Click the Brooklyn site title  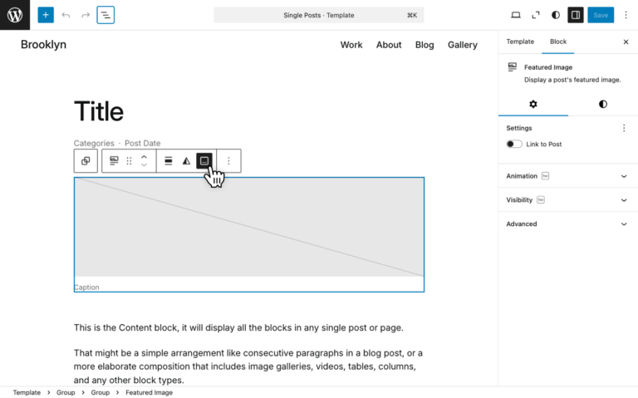[43, 44]
